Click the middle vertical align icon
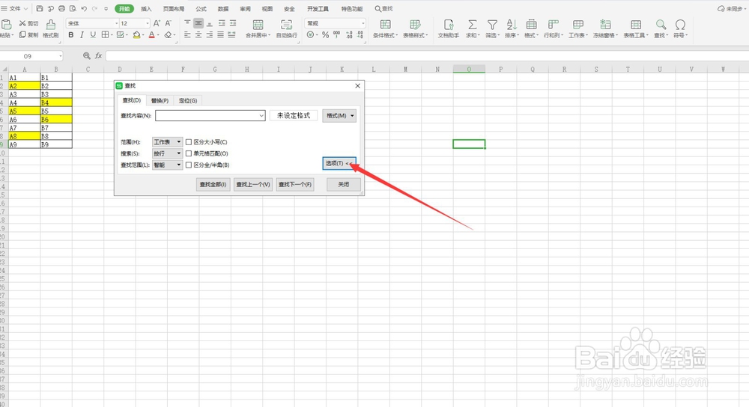749x407 pixels. [x=198, y=23]
